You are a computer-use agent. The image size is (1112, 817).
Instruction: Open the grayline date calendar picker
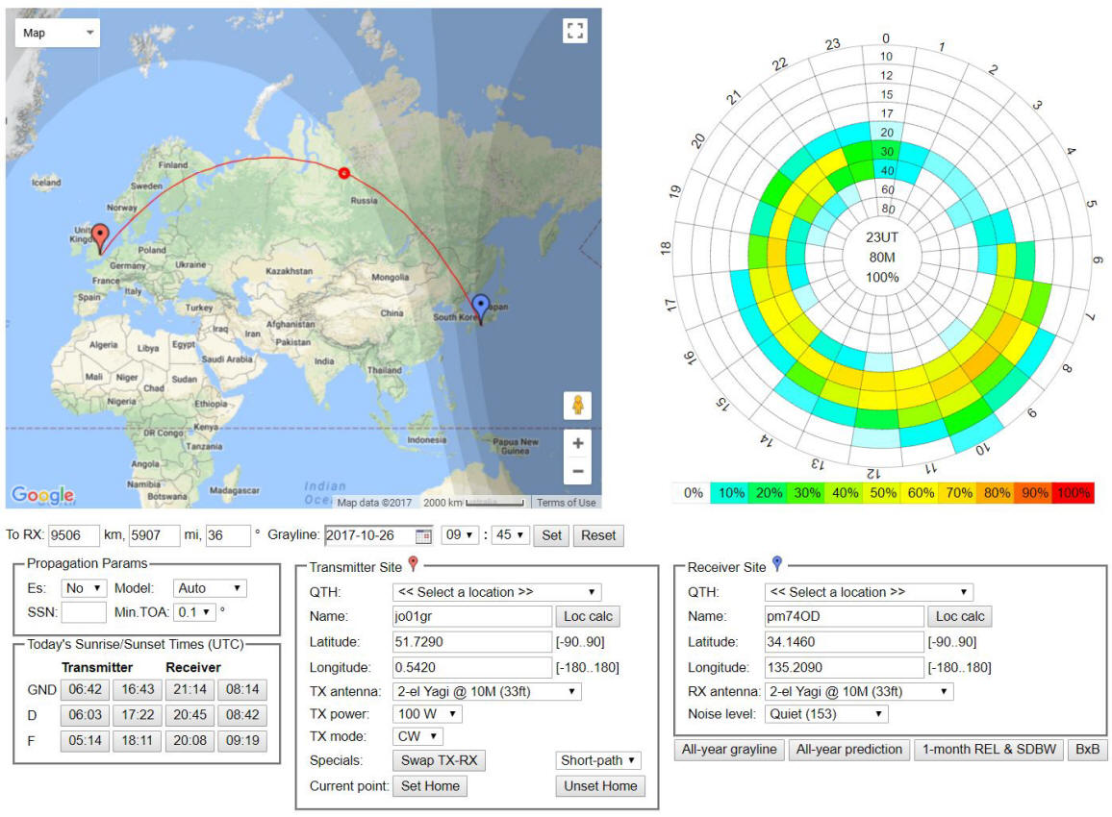point(423,535)
